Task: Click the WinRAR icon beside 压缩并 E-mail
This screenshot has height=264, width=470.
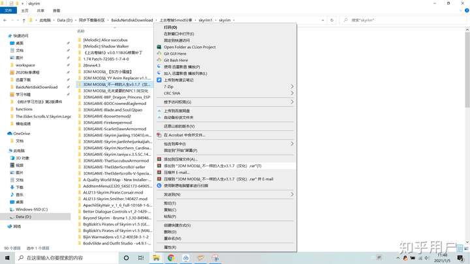Action: [159, 172]
